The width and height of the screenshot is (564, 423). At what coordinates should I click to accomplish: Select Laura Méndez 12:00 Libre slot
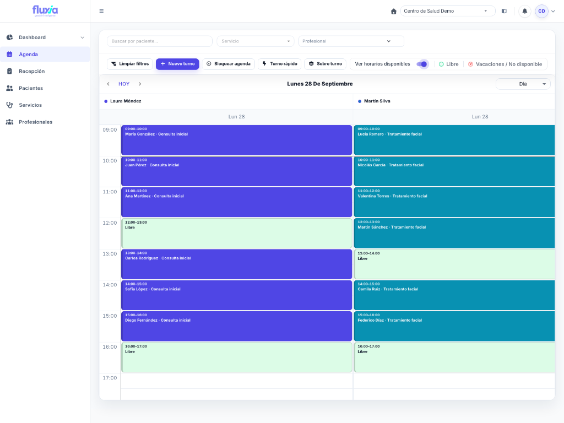[237, 233]
